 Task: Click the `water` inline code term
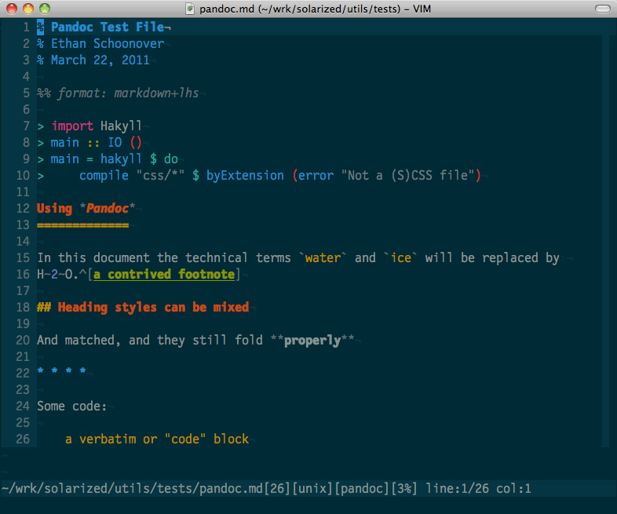tap(323, 258)
